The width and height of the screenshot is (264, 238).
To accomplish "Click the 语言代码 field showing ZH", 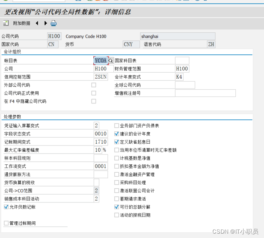I will 211,44.
